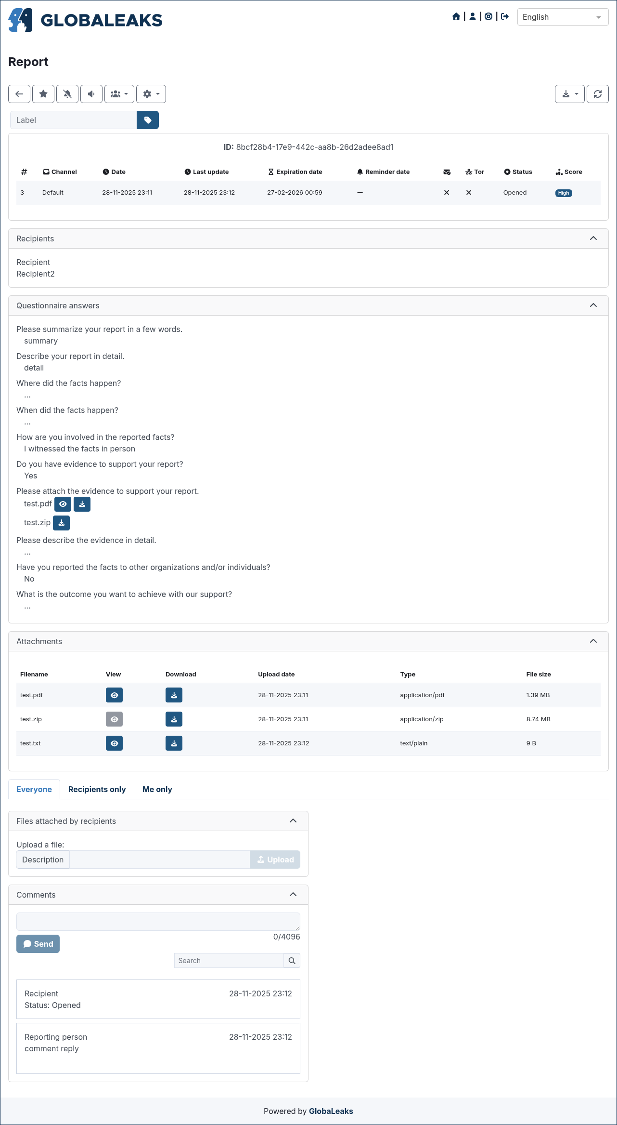
Task: Click the refresh report icon
Action: (x=598, y=94)
